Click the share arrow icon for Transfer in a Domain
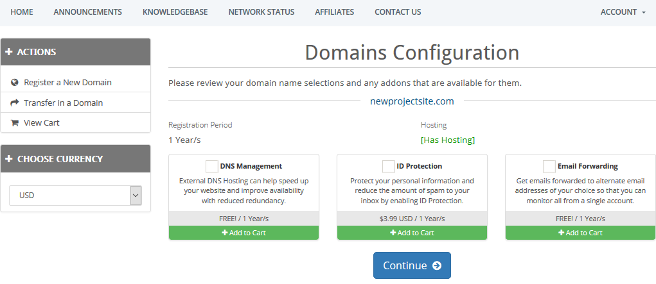This screenshot has width=656, height=284. click(x=15, y=103)
